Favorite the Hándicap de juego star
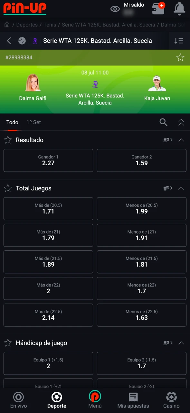This screenshot has height=413, width=190. pos(8,343)
